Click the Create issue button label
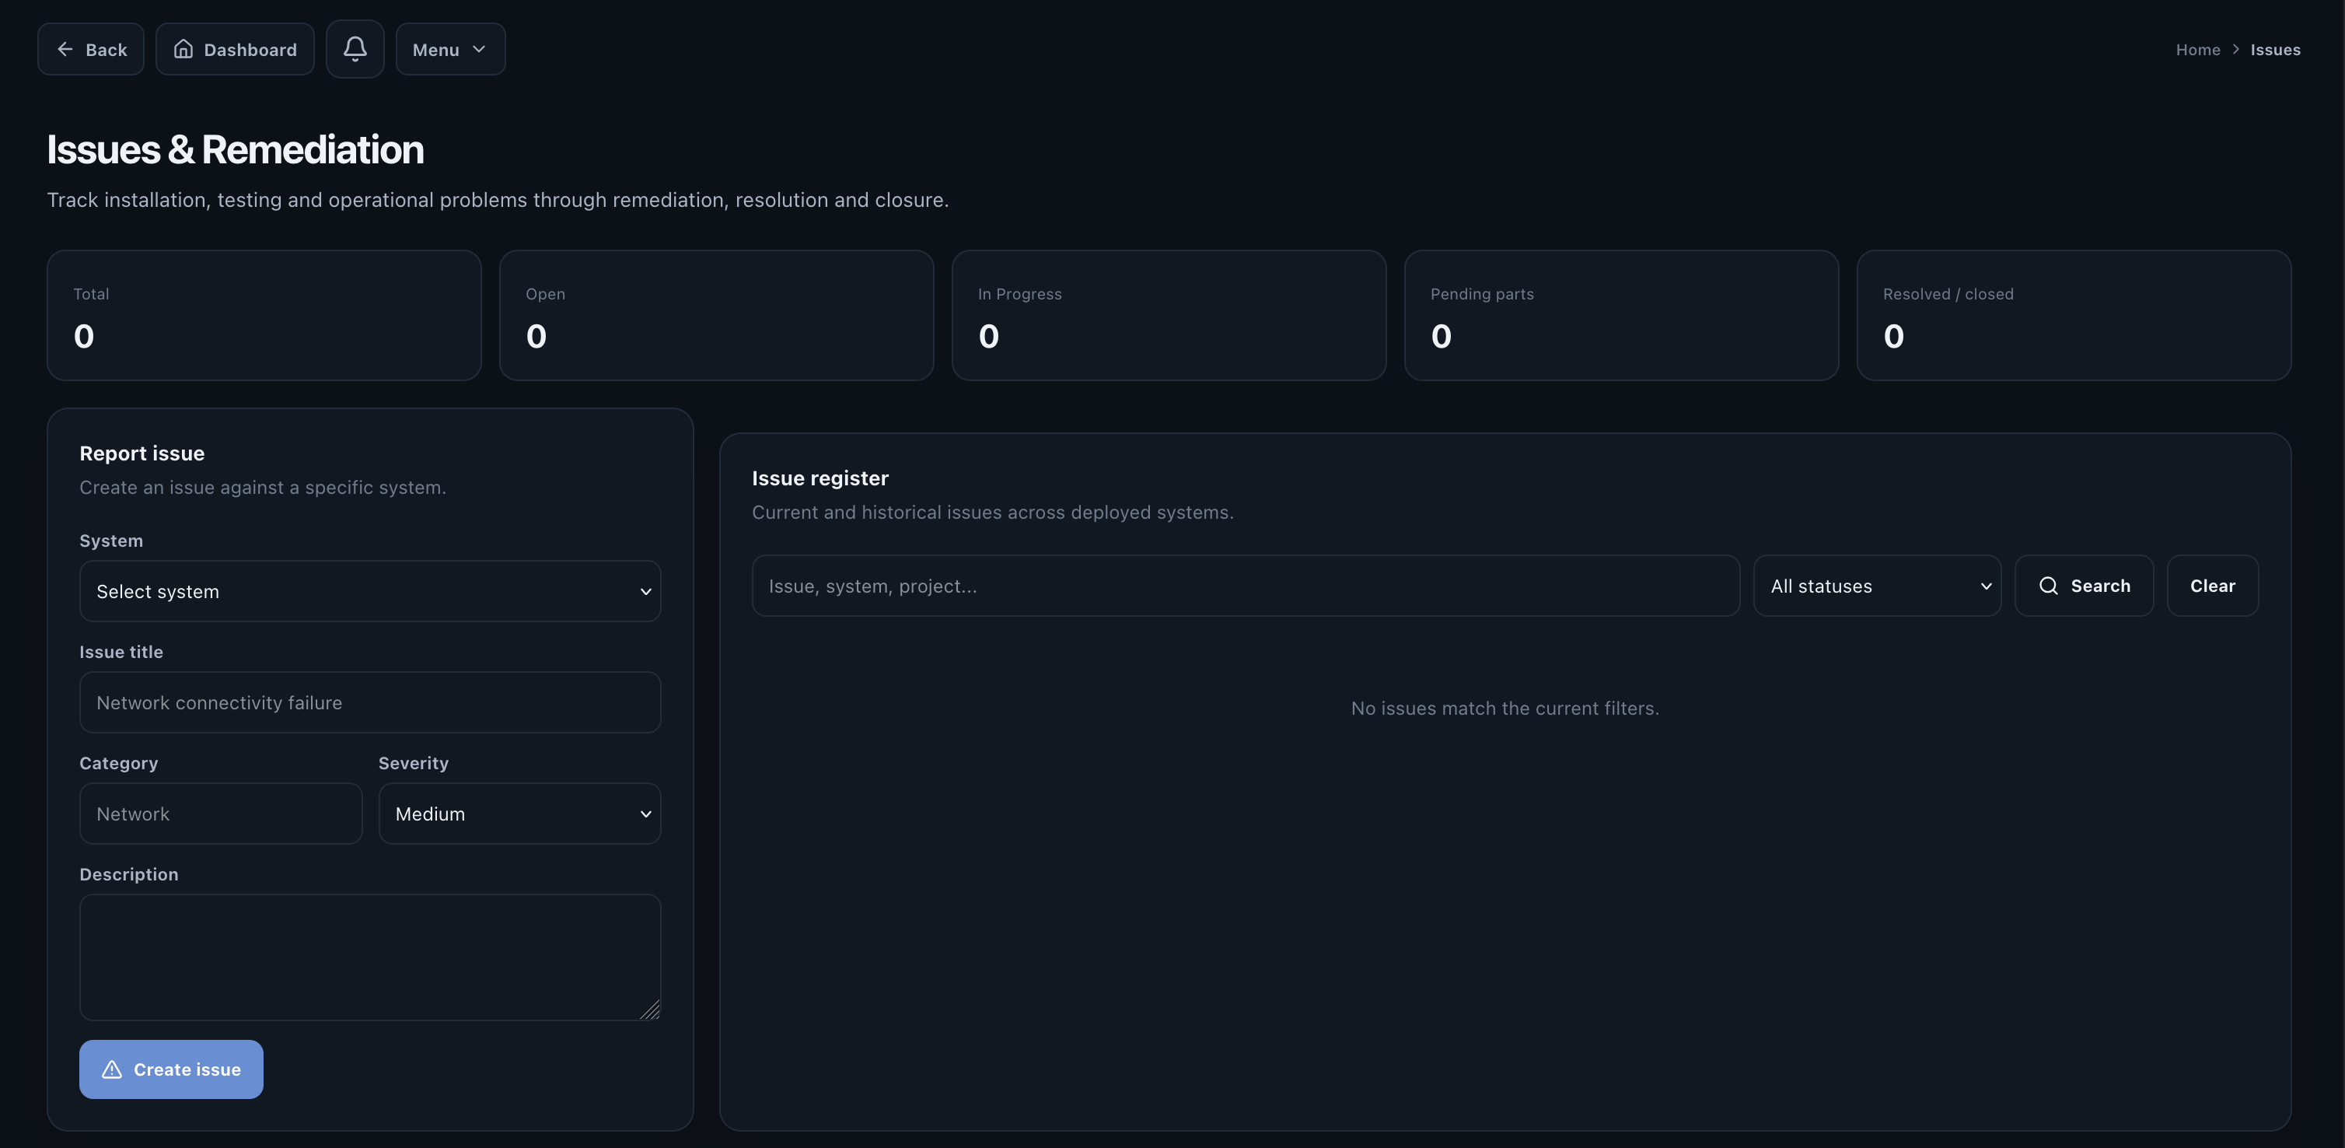The image size is (2345, 1148). (x=187, y=1069)
